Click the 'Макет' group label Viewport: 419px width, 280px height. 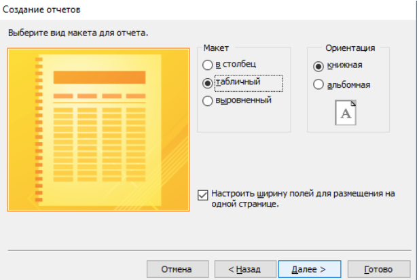tap(216, 48)
